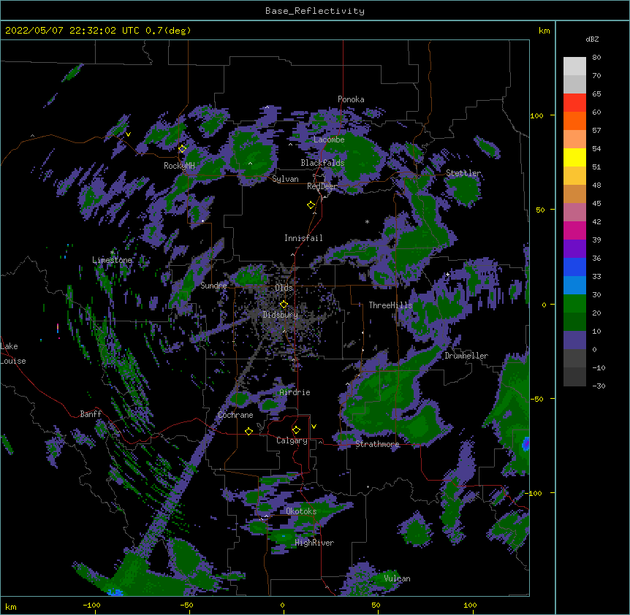Screen dimensions: 630x615
Task: Select the Sundre label
Action: click(x=213, y=286)
